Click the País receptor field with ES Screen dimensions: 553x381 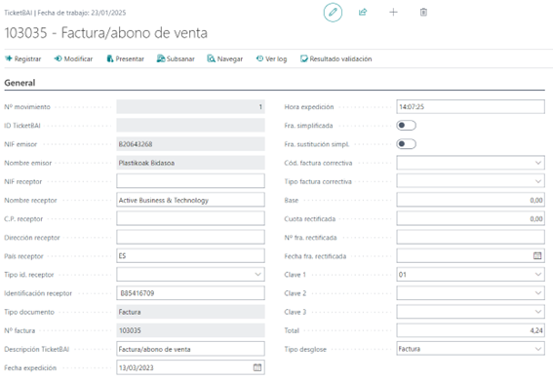190,256
